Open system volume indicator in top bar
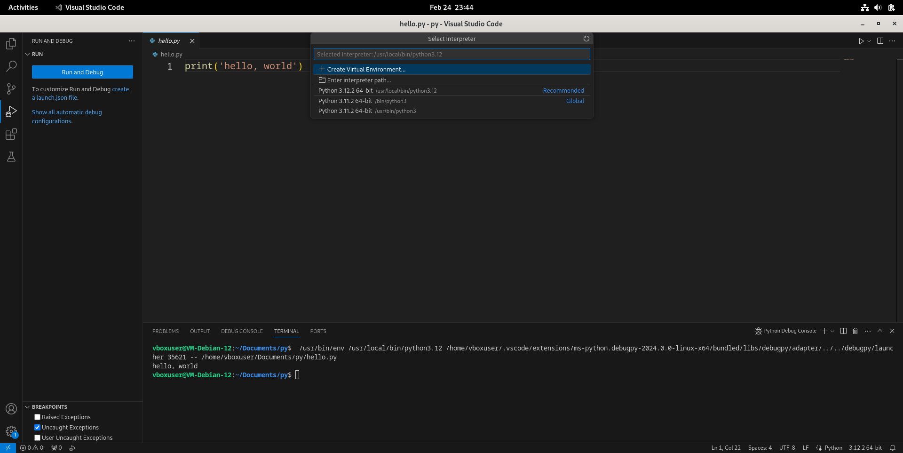This screenshot has height=453, width=903. [x=878, y=8]
